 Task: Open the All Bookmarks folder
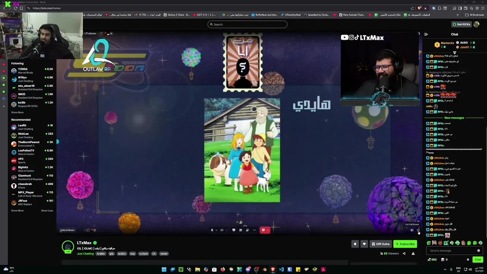(x=474, y=15)
